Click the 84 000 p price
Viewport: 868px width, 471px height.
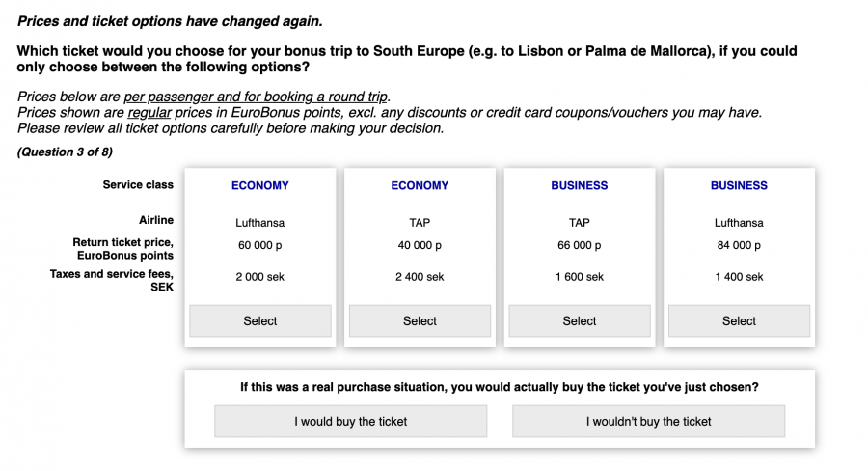[739, 246]
